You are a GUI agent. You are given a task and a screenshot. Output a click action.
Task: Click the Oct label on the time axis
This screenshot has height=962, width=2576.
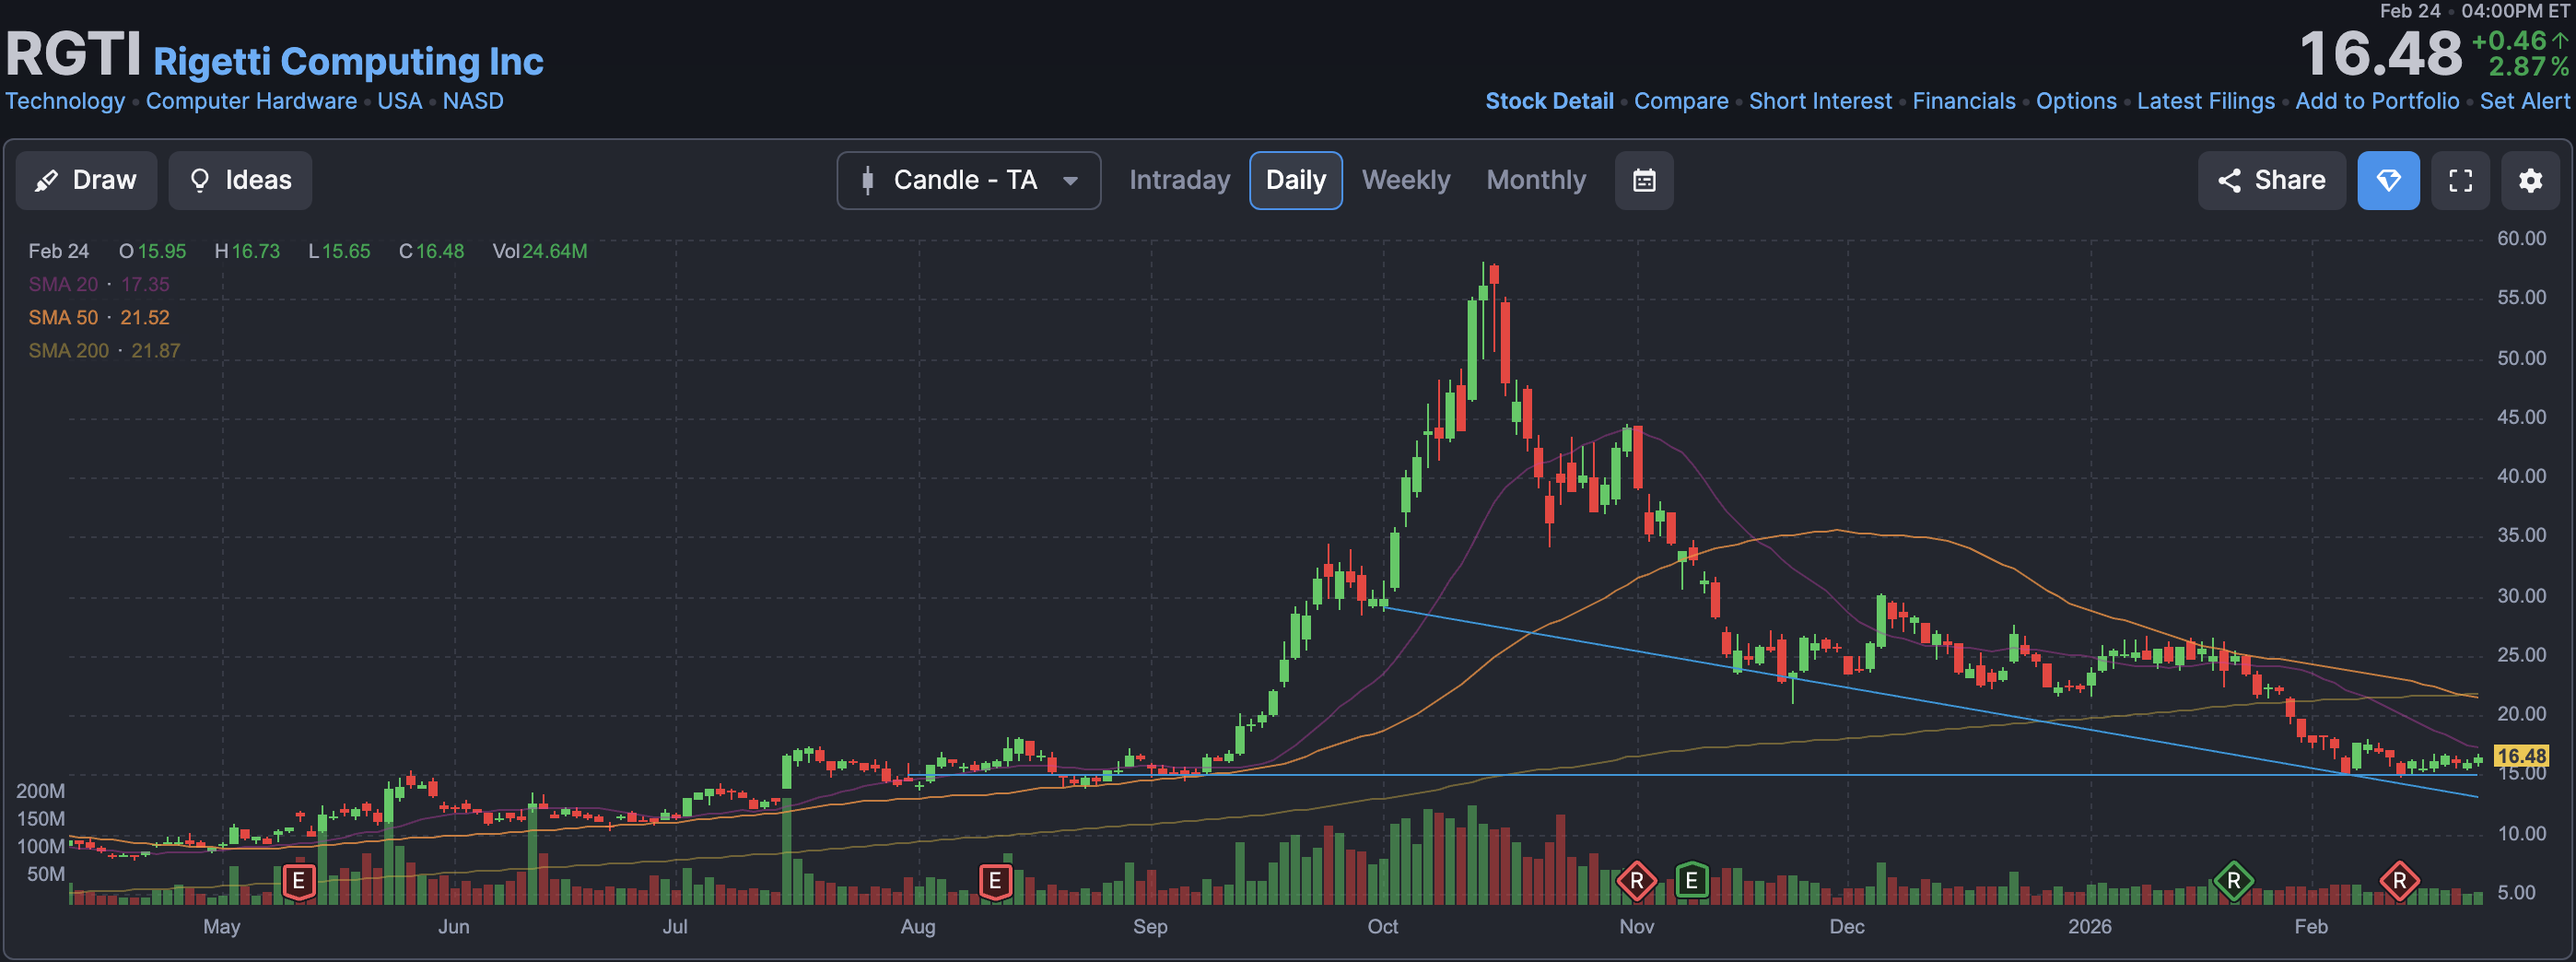pyautogui.click(x=1383, y=926)
